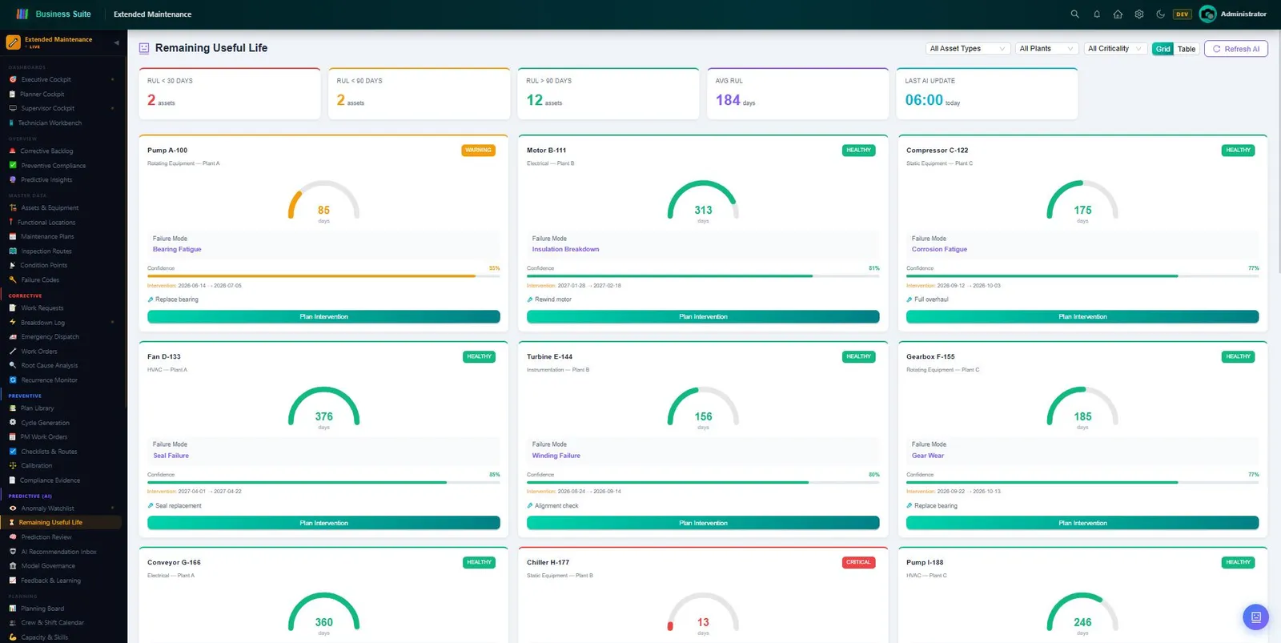This screenshot has height=643, width=1281.
Task: Open Root Cause Analysis
Action: click(x=50, y=366)
